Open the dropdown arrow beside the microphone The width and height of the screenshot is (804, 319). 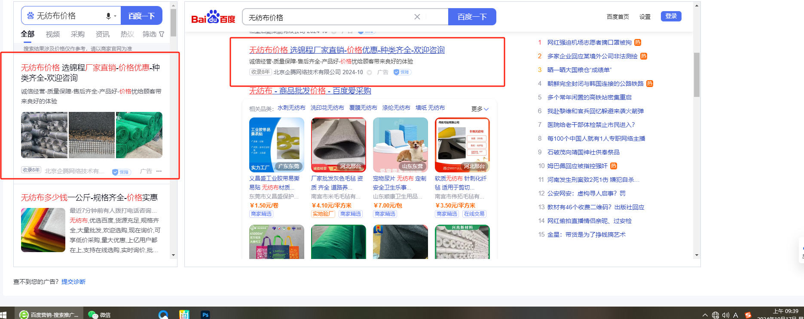click(x=115, y=16)
